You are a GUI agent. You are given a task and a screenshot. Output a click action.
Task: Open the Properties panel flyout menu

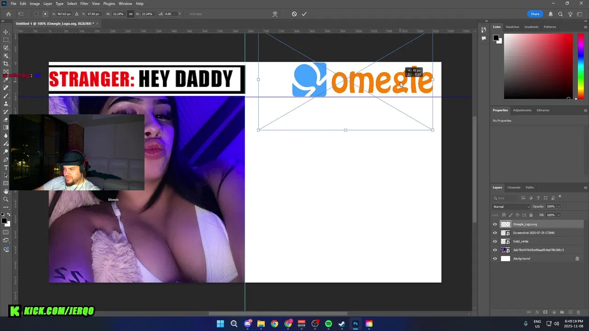click(x=585, y=110)
